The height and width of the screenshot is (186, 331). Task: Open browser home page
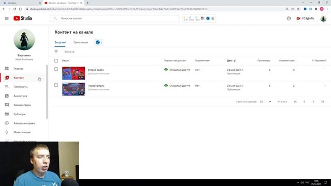tap(20, 9)
